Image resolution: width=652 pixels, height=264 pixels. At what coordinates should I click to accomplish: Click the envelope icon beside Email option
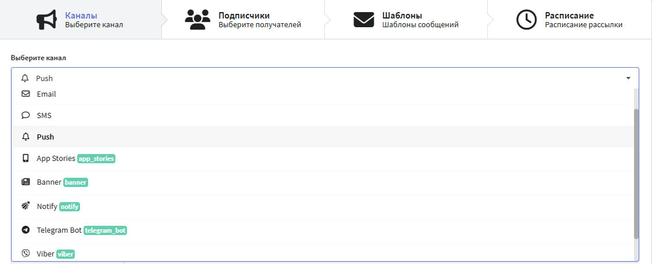[26, 94]
